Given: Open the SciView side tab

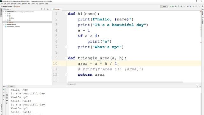Looking at the screenshot, I should click(203, 12).
